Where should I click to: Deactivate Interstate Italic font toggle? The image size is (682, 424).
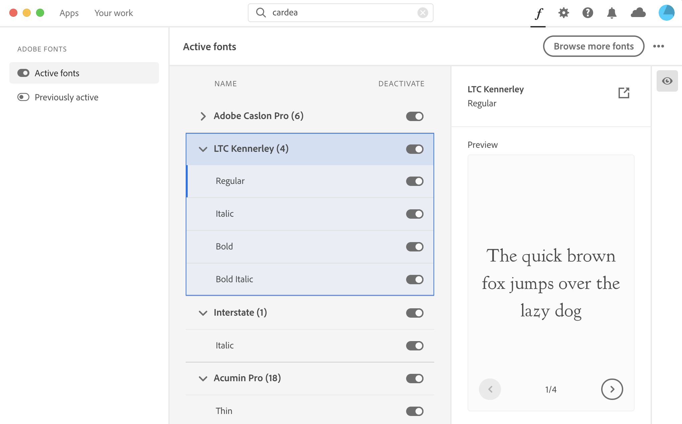(414, 346)
